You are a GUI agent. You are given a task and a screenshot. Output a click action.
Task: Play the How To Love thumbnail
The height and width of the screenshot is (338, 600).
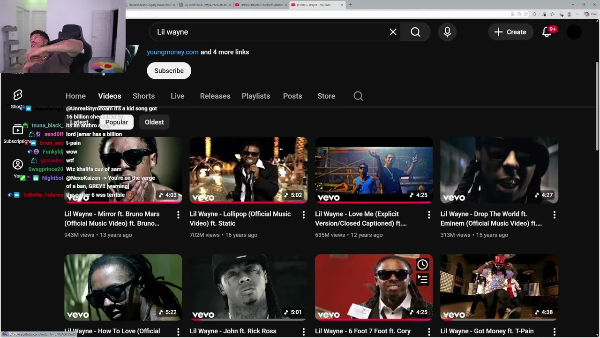click(123, 287)
